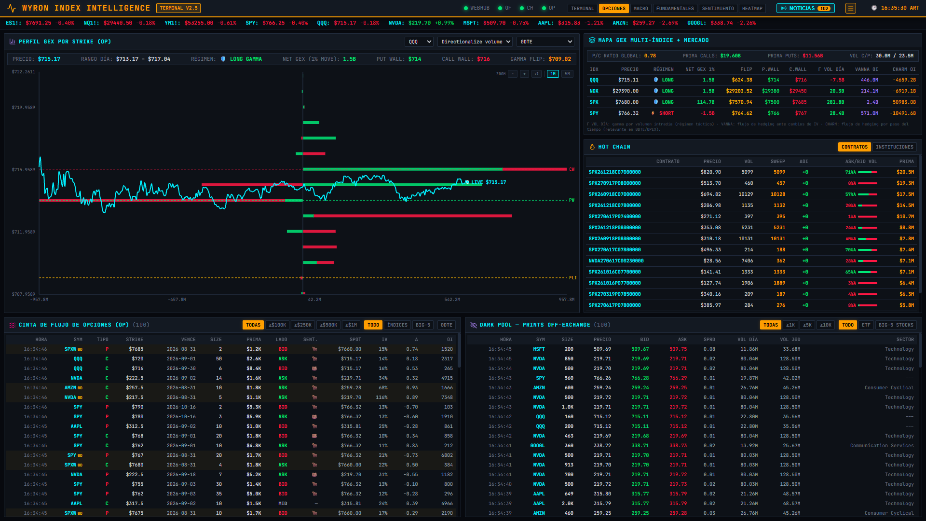Open the FUNDAMENTALES tab

[675, 9]
